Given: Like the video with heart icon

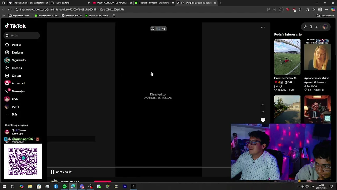Looking at the screenshot, I should [x=263, y=120].
